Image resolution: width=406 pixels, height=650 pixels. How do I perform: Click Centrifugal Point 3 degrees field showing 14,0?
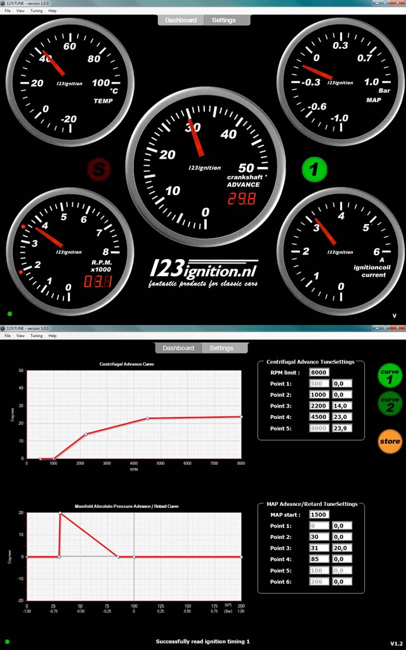(342, 406)
